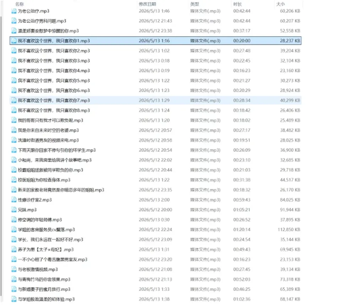The image size is (341, 305).
Task: Click the modified date 2026/5/13 2:00
Action: point(154,200)
